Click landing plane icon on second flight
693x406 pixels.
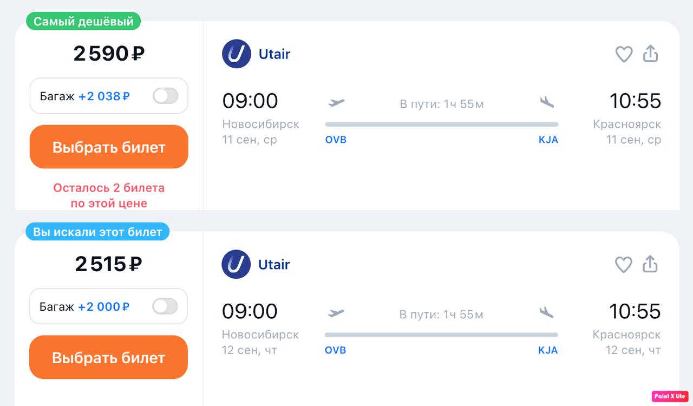tap(547, 312)
